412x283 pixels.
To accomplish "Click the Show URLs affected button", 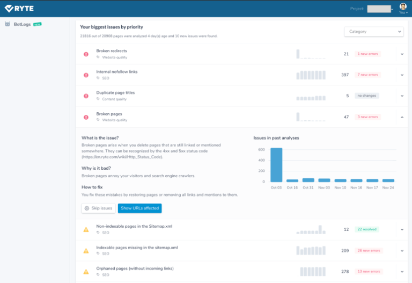I will tap(140, 208).
